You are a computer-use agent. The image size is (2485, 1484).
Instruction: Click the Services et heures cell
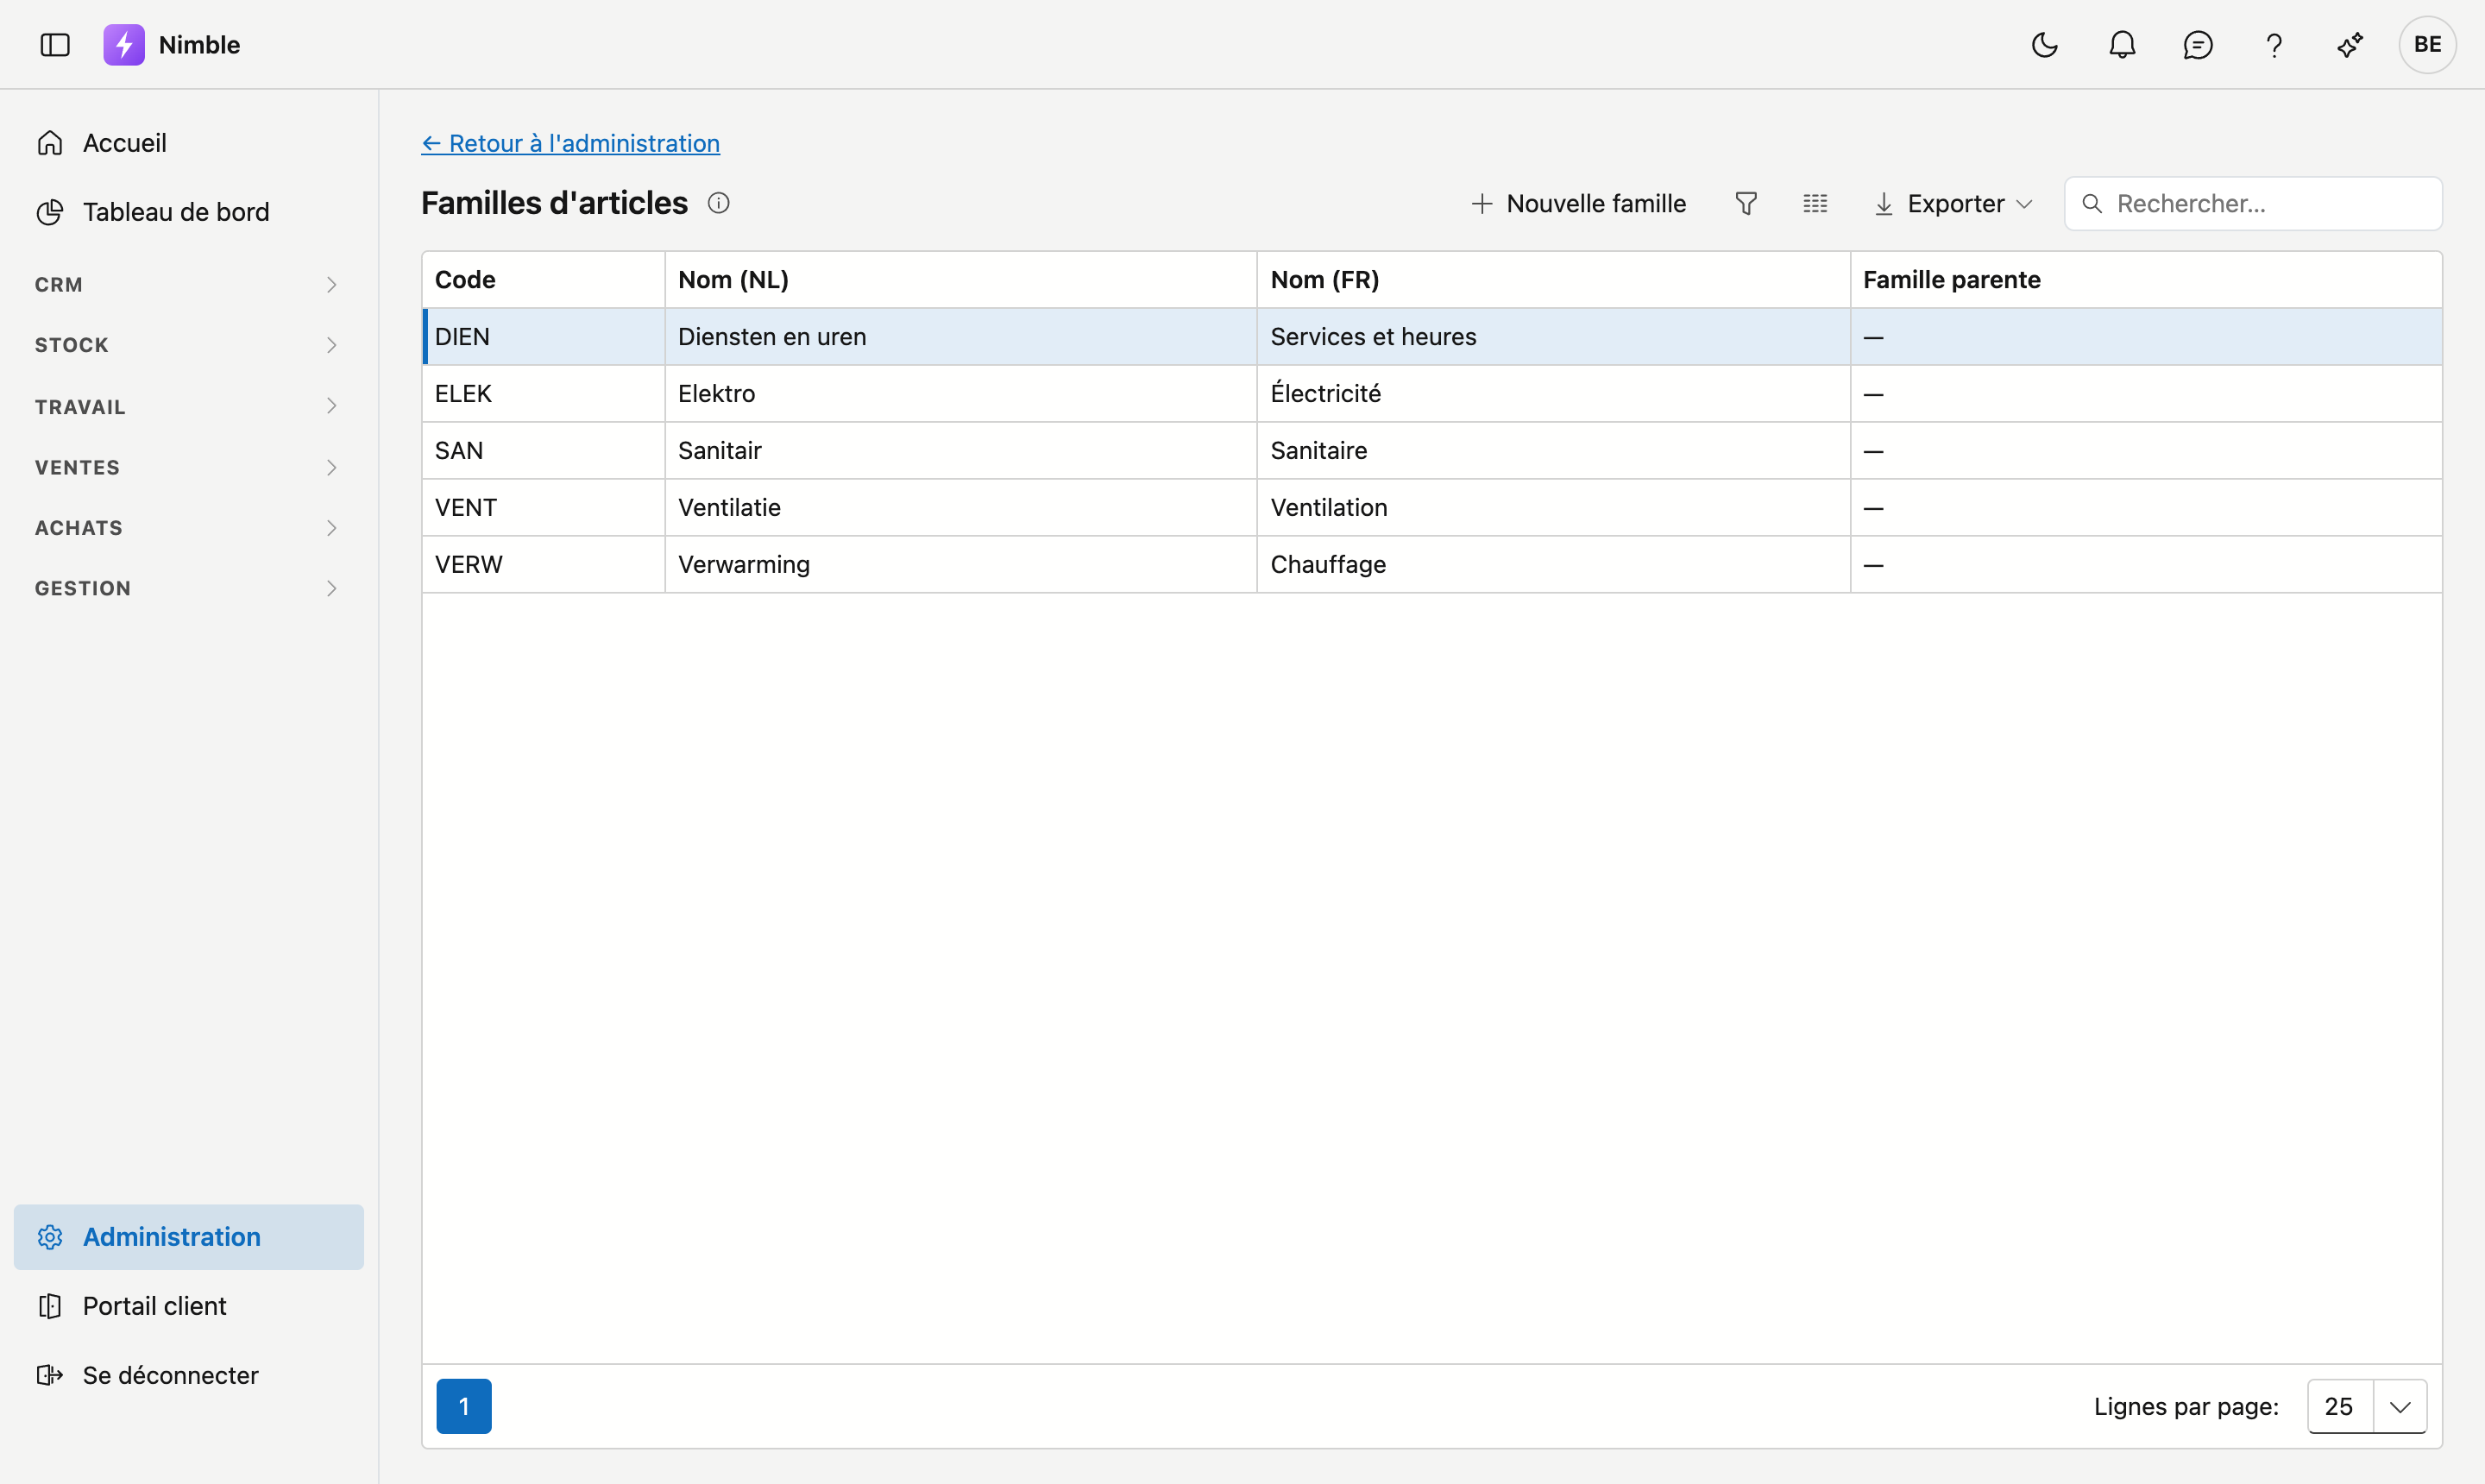[x=1554, y=337]
